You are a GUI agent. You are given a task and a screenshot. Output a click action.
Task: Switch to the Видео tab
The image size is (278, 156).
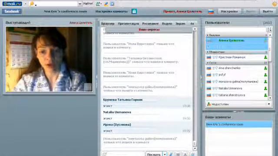click(167, 23)
